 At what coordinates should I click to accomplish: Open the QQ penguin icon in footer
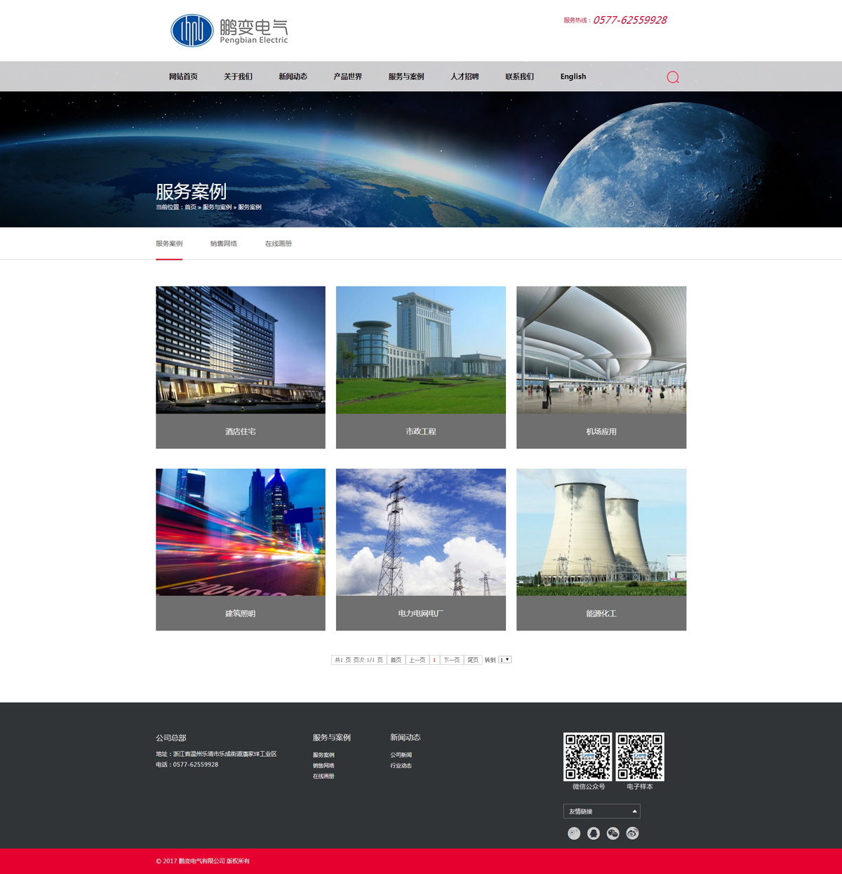(x=594, y=833)
